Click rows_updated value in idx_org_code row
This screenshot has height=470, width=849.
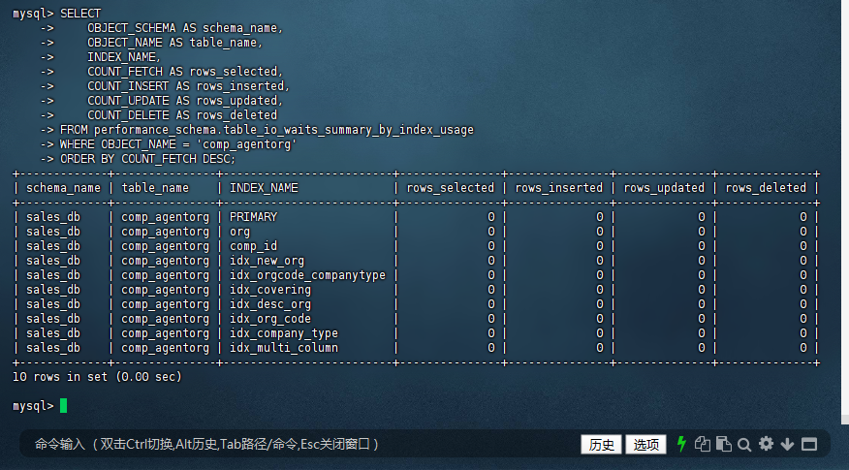[x=701, y=319]
